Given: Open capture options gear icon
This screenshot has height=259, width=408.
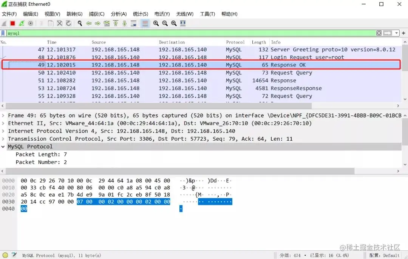Looking at the screenshot, I should tap(31, 23).
